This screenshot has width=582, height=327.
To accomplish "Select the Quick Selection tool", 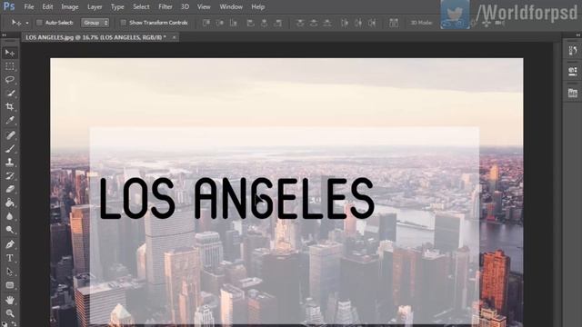I will click(10, 93).
